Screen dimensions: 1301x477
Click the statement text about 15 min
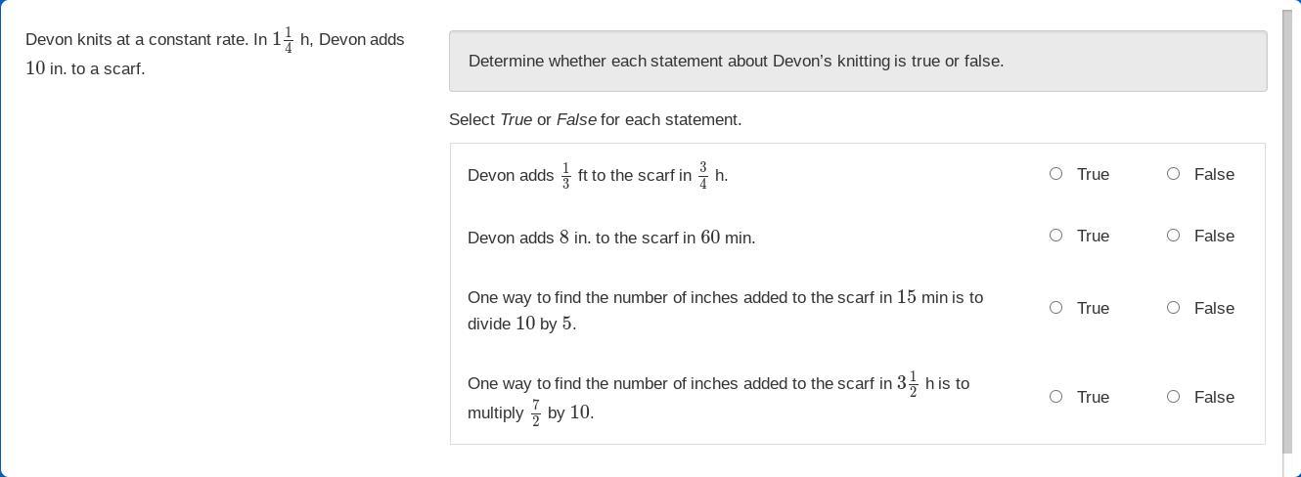point(724,298)
